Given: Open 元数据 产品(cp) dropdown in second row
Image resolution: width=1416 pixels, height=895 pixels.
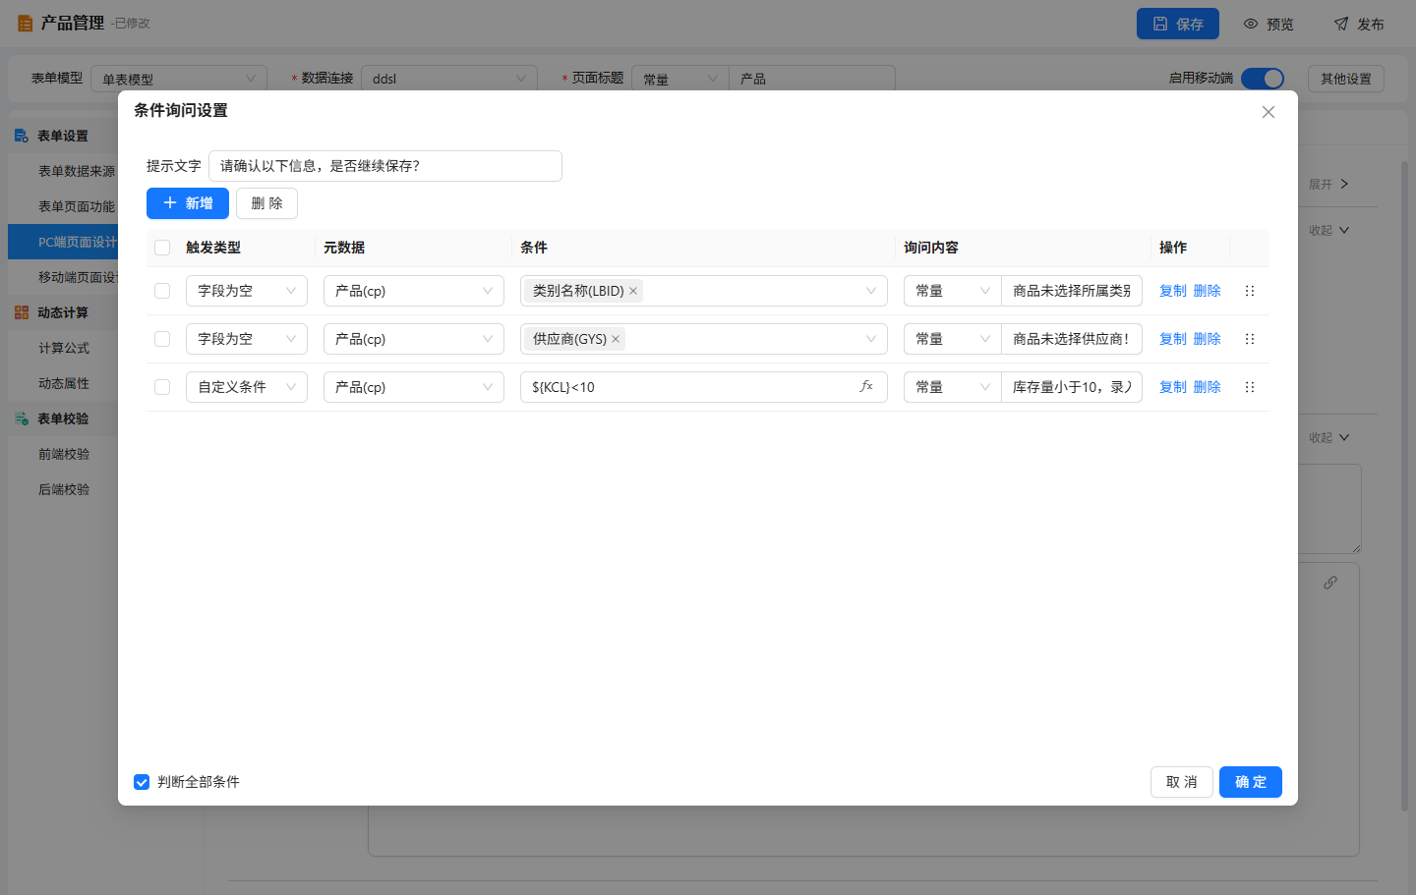Looking at the screenshot, I should 414,339.
